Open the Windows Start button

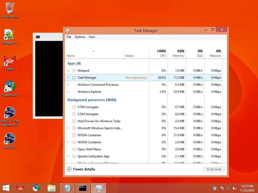6,188
